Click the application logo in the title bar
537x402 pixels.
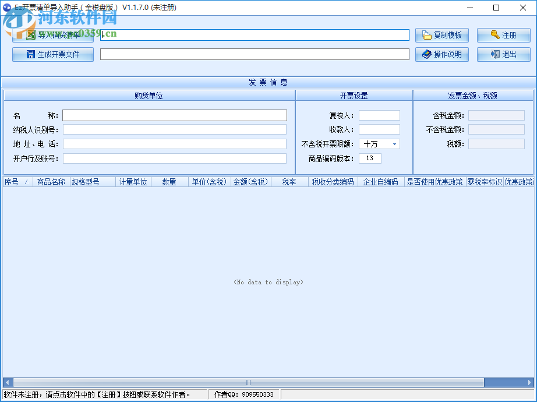pos(6,8)
